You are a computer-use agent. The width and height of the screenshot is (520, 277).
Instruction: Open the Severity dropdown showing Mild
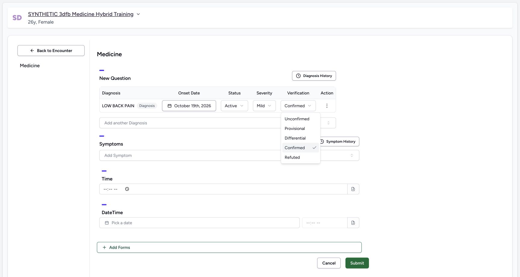[264, 106]
